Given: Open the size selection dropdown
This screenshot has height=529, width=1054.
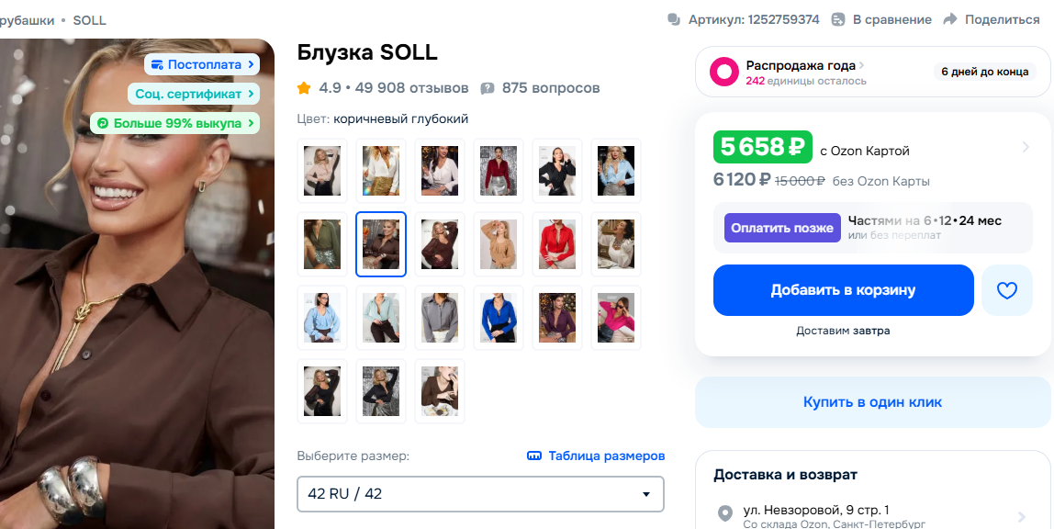Looking at the screenshot, I should point(480,494).
